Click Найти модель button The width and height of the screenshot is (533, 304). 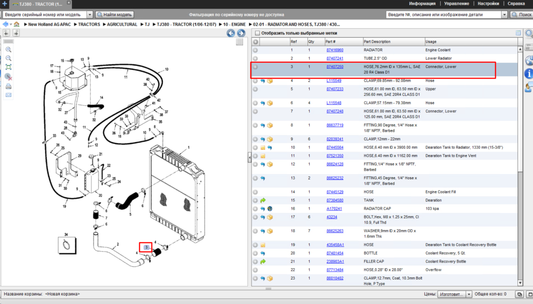click(115, 14)
